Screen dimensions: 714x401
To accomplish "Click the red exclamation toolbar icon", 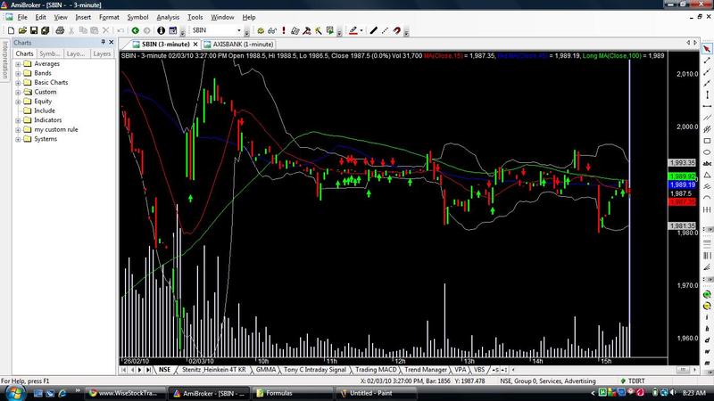I will point(284,30).
